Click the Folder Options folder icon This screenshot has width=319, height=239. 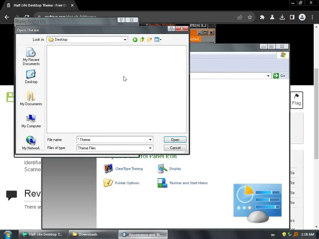tap(108, 183)
